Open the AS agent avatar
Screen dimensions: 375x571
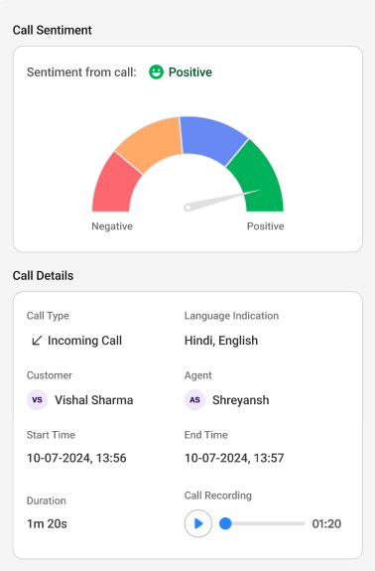tap(194, 400)
